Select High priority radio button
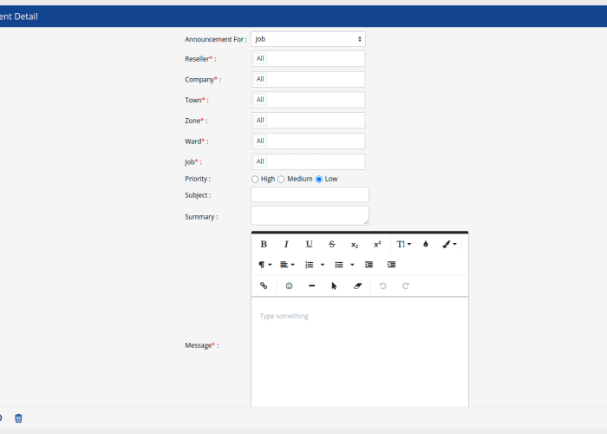The image size is (607, 434). tap(255, 179)
